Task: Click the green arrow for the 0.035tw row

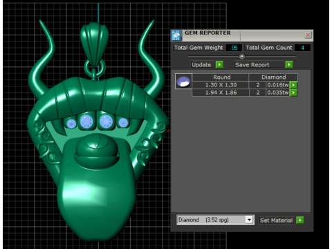Action: click(x=293, y=93)
